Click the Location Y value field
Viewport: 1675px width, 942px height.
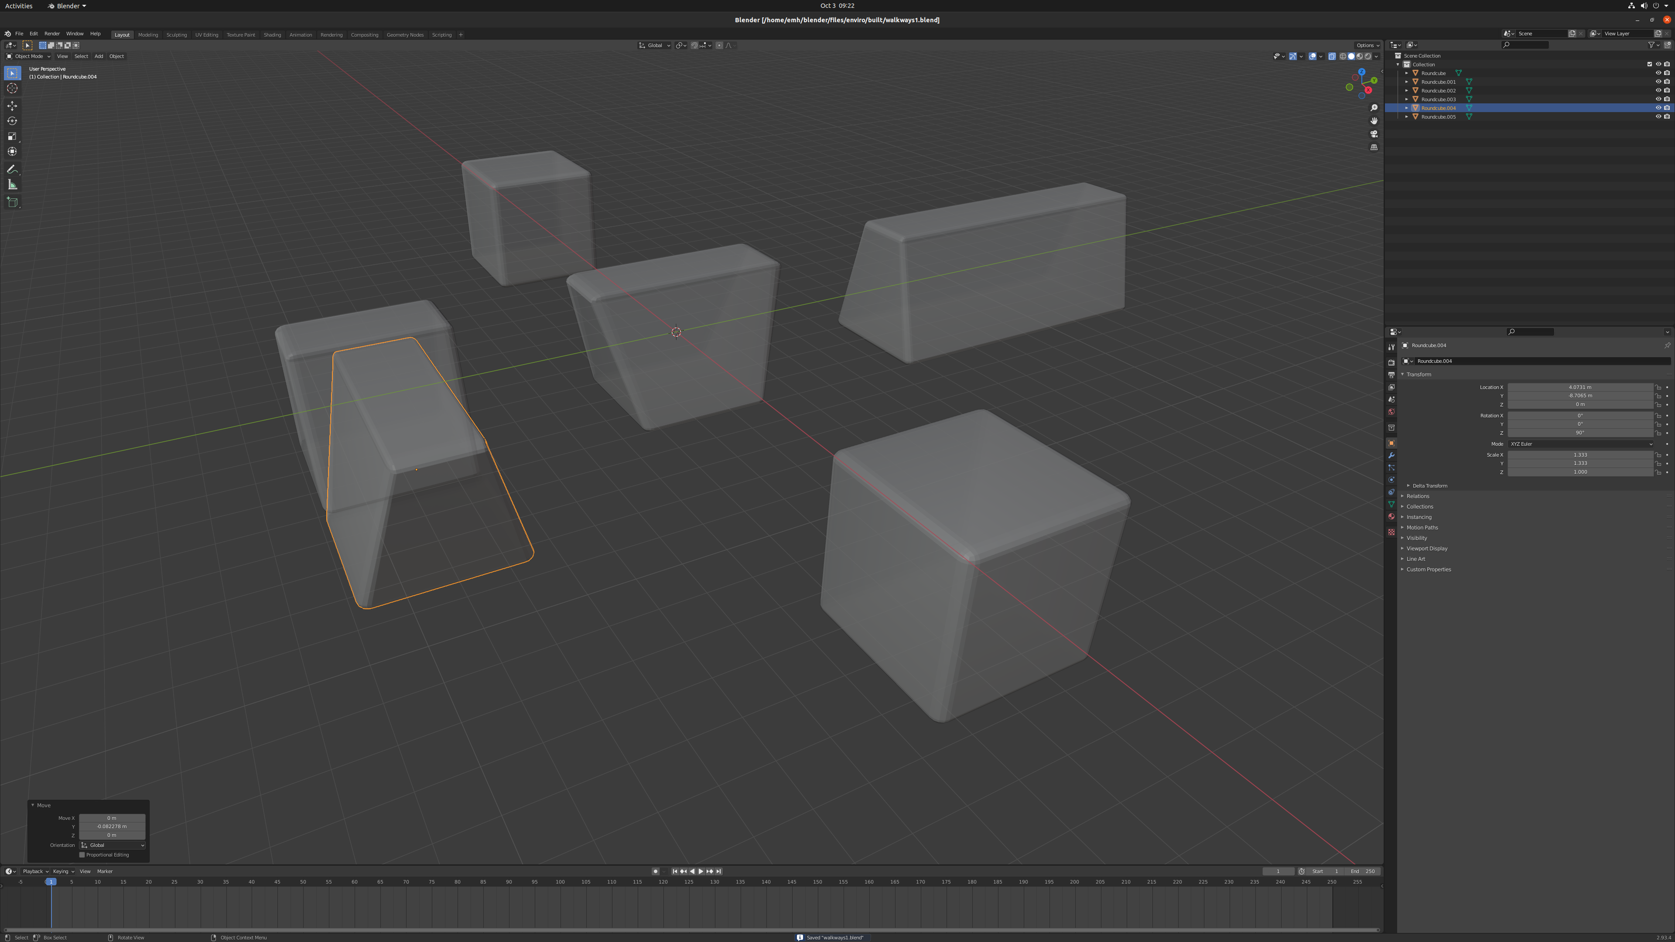tap(1580, 396)
